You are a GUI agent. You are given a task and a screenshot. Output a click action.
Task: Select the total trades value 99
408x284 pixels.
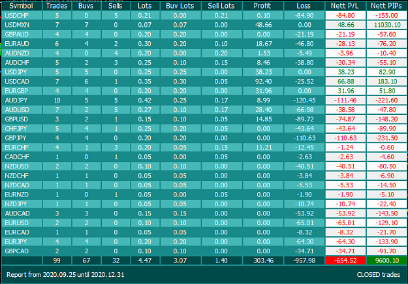point(57,260)
